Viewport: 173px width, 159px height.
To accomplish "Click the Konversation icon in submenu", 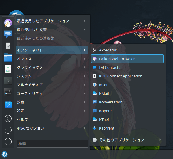I will [x=95, y=102].
